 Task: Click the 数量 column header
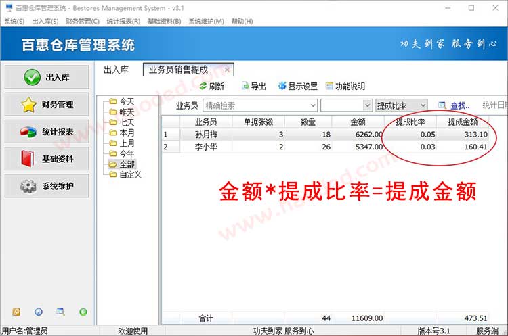coord(308,122)
